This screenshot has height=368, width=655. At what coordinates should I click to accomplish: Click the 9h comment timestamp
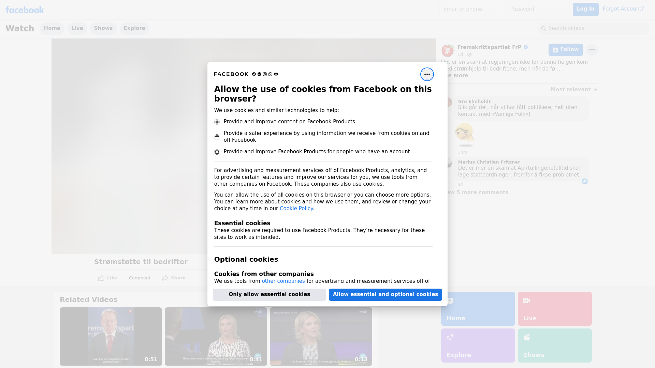(461, 184)
